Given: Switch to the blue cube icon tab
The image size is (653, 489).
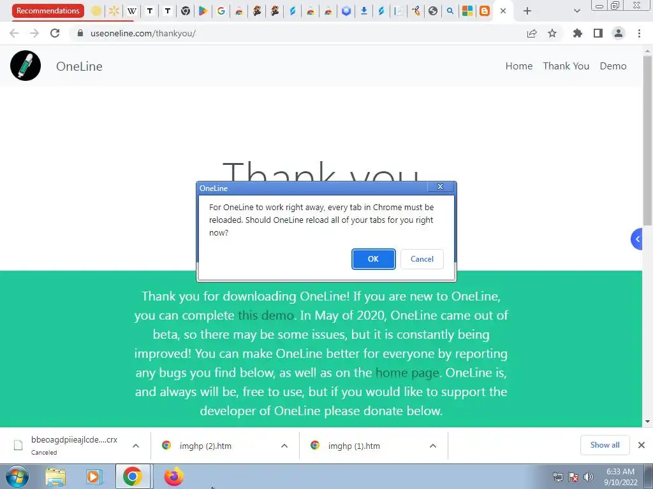Looking at the screenshot, I should pos(346,11).
